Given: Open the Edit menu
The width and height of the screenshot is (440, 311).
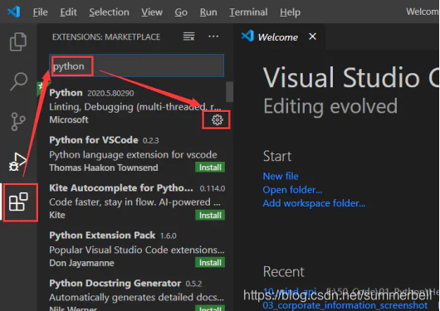Looking at the screenshot, I should click(68, 12).
